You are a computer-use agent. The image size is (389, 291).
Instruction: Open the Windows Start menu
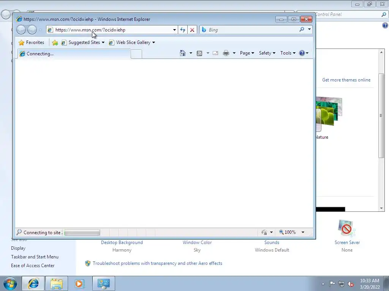point(10,283)
